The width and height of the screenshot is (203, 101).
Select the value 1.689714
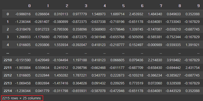tap(117, 14)
